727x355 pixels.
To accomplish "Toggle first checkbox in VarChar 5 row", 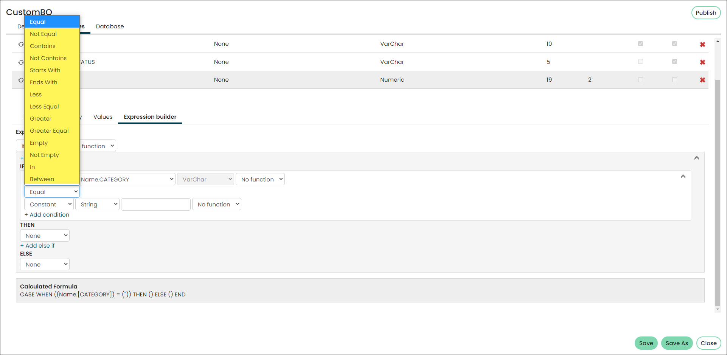I will (x=640, y=62).
